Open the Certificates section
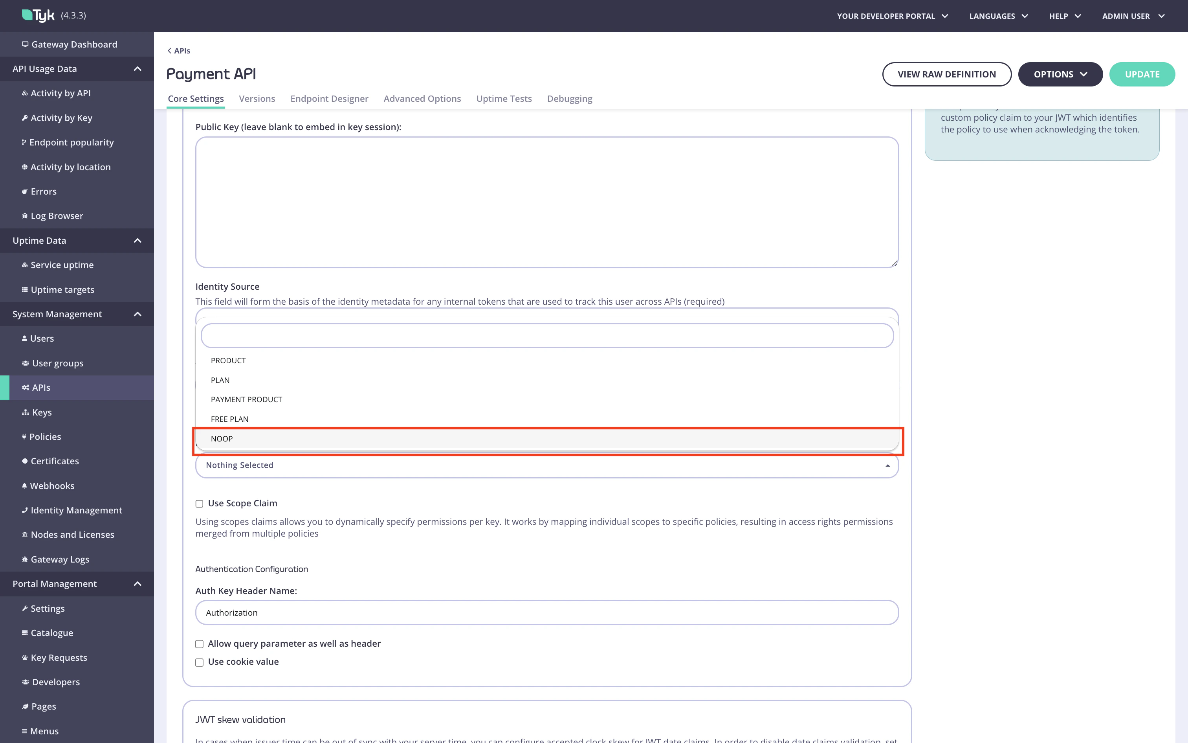The image size is (1188, 743). pos(55,461)
